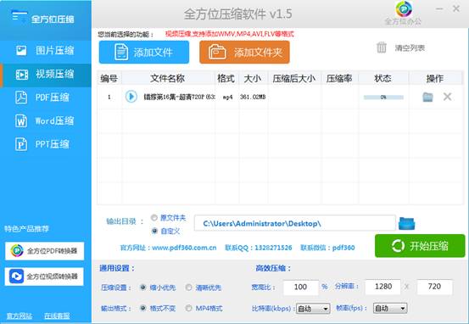This screenshot has height=324, width=469.
Task: Open 全方位视频转换器 product shortcut
Action: click(x=44, y=277)
